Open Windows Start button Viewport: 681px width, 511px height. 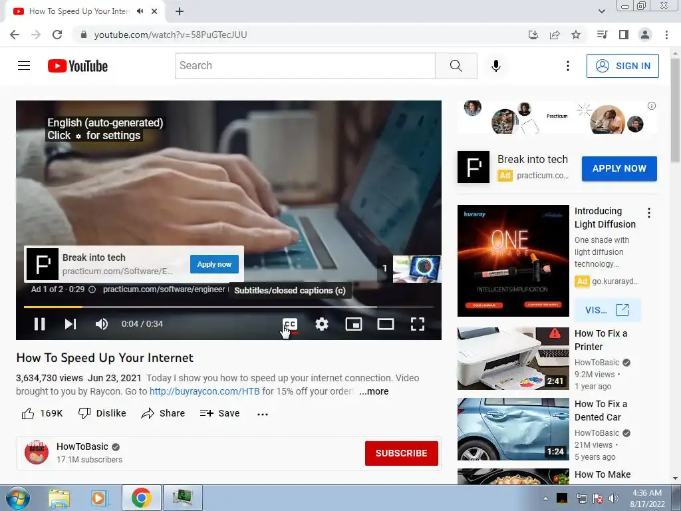pyautogui.click(x=18, y=498)
